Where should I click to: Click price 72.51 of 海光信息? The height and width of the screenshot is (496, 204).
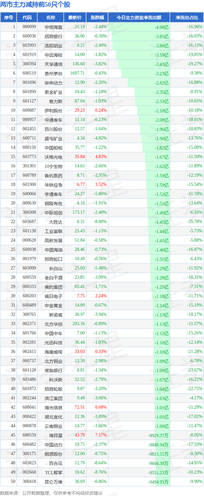(x=80, y=407)
